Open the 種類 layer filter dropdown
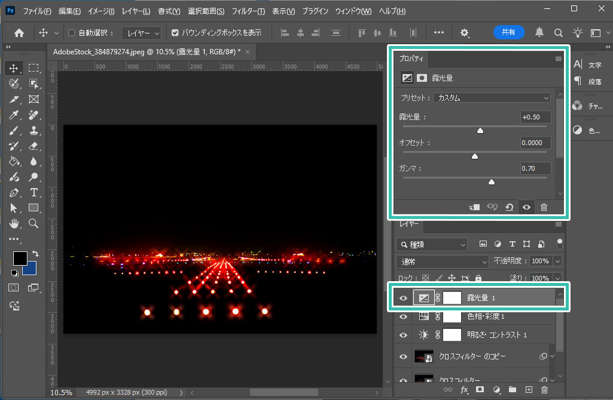 pos(431,244)
